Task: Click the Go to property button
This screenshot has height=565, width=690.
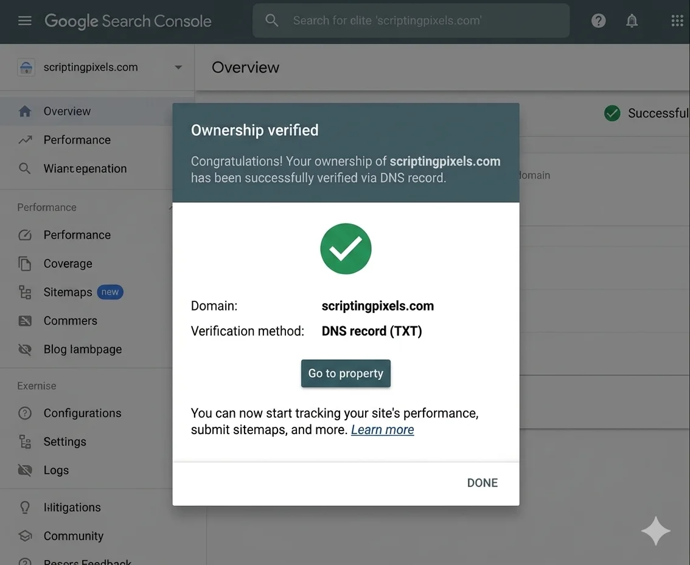Action: click(346, 373)
